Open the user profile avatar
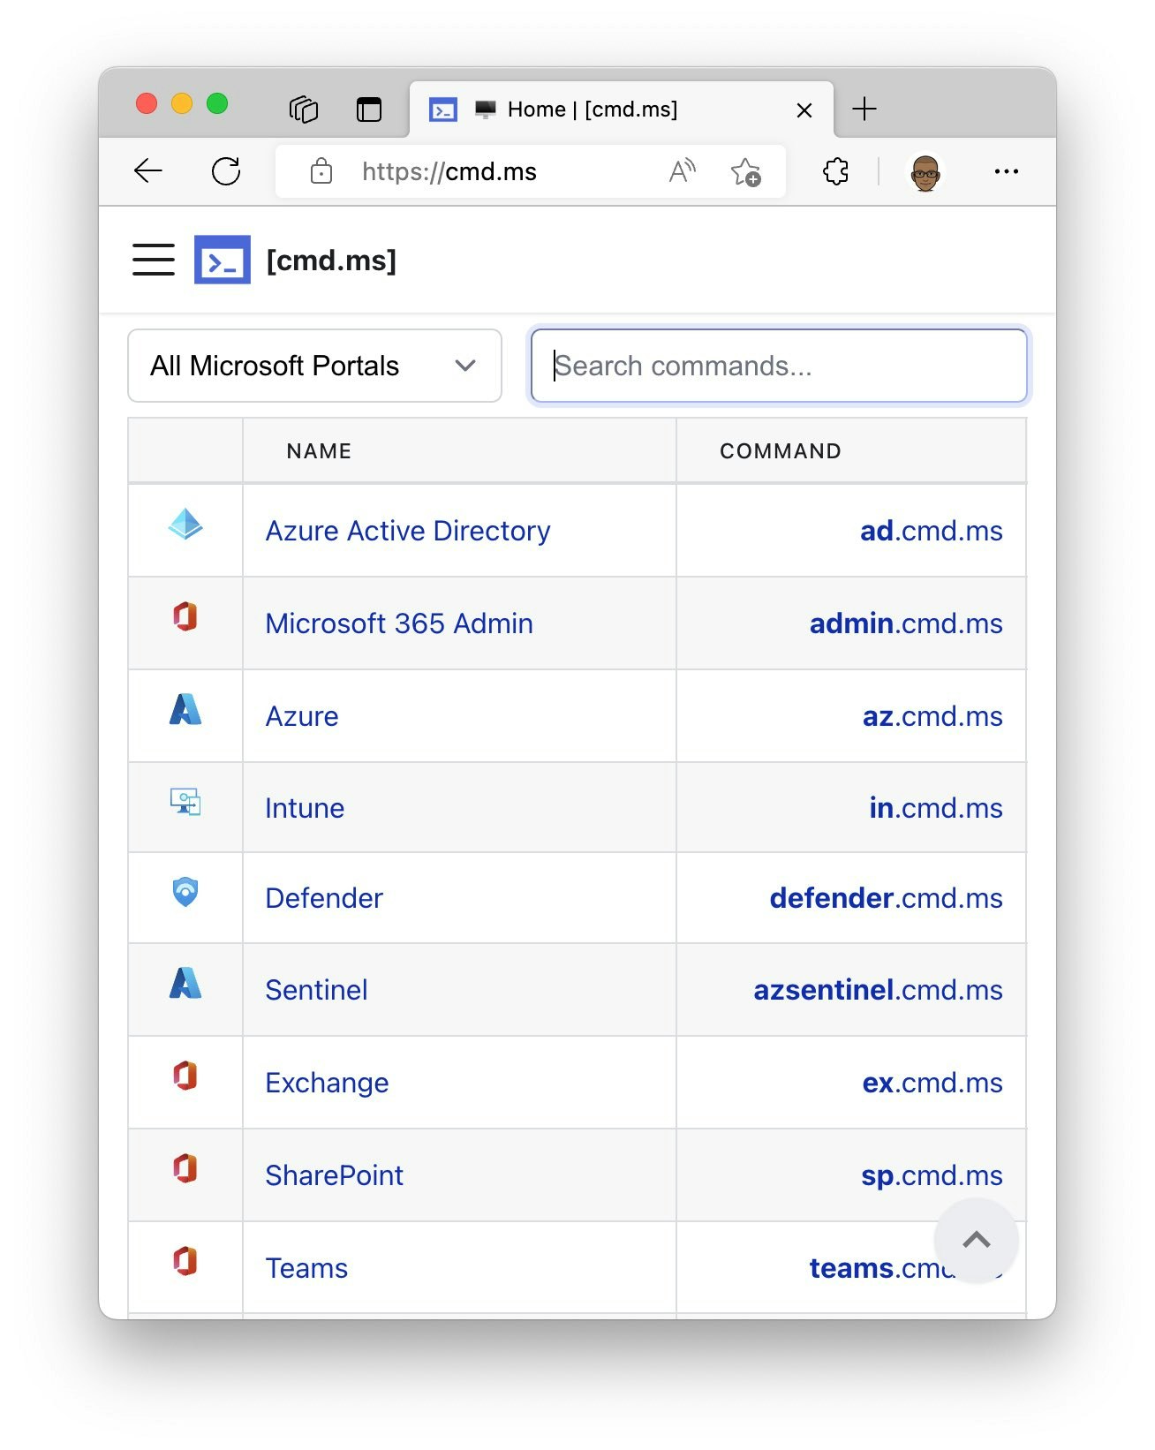 coord(925,172)
